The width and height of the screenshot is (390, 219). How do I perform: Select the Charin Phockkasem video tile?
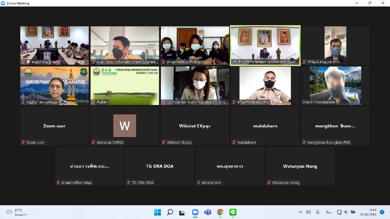(x=335, y=86)
